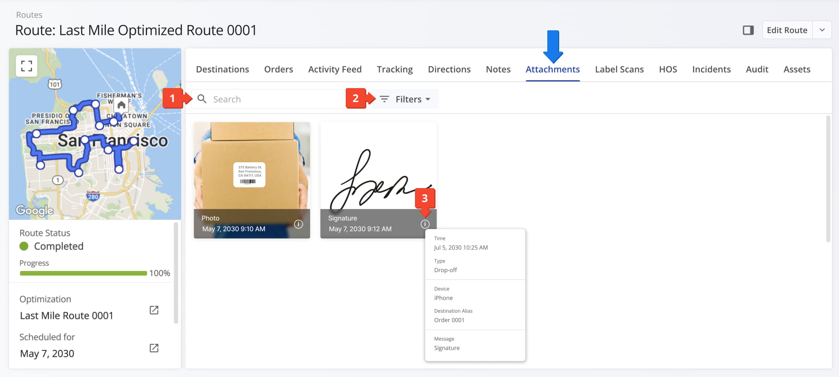Open the Notes tab
Image resolution: width=839 pixels, height=377 pixels.
[x=498, y=69]
